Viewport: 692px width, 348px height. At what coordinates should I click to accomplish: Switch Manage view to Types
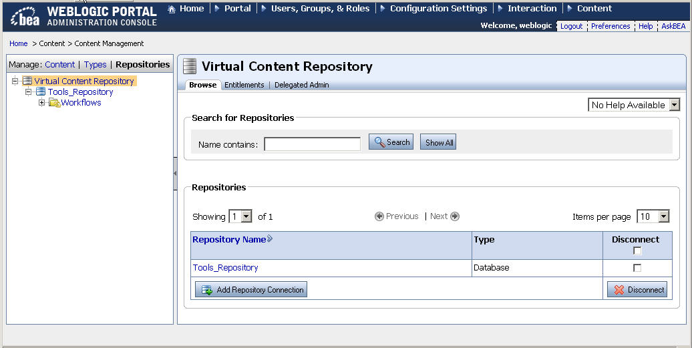point(96,65)
